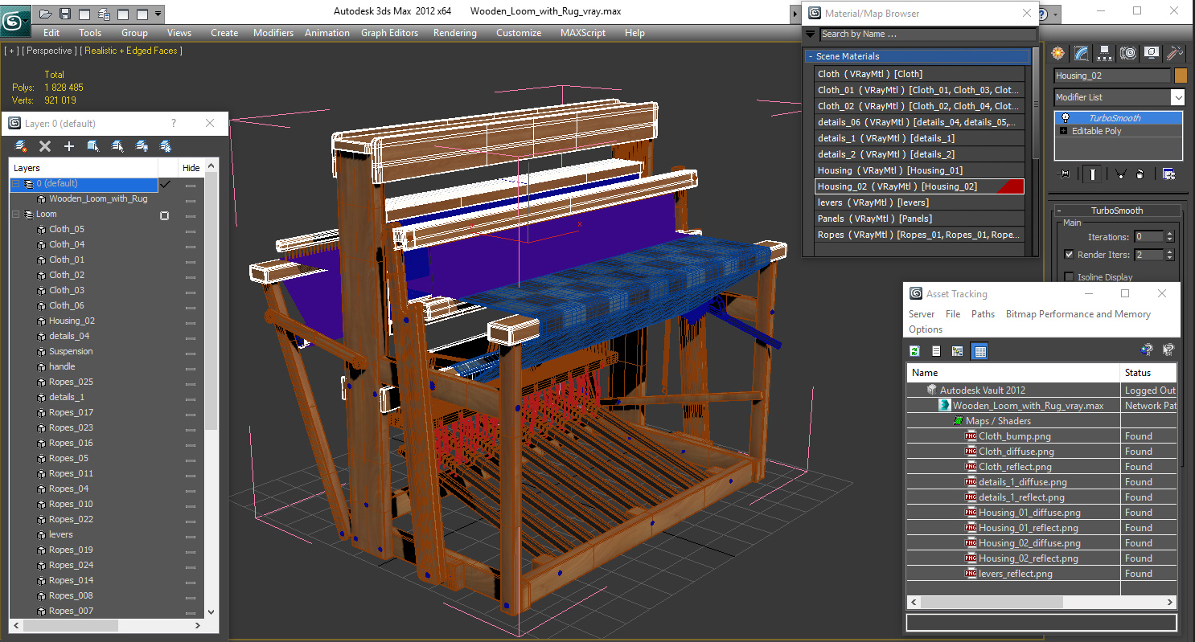Open Paths menu in Asset Tracking

(983, 314)
